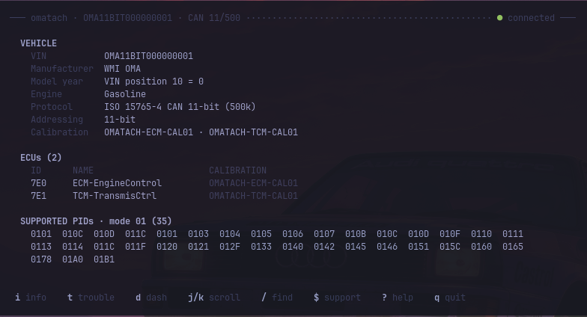Select PID 0146
The width and height of the screenshot is (587, 317).
387,247
